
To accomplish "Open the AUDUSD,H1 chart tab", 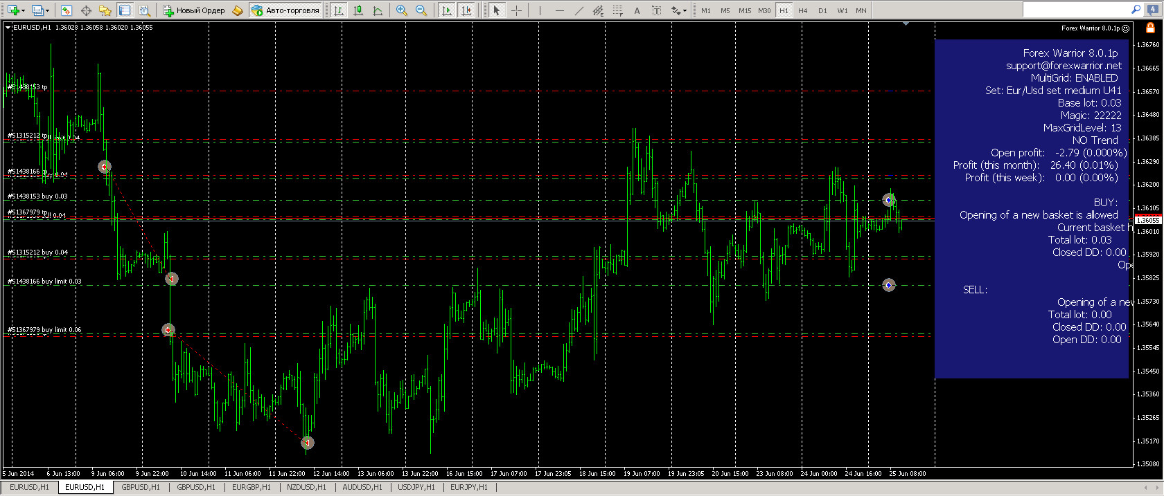I will [x=362, y=487].
